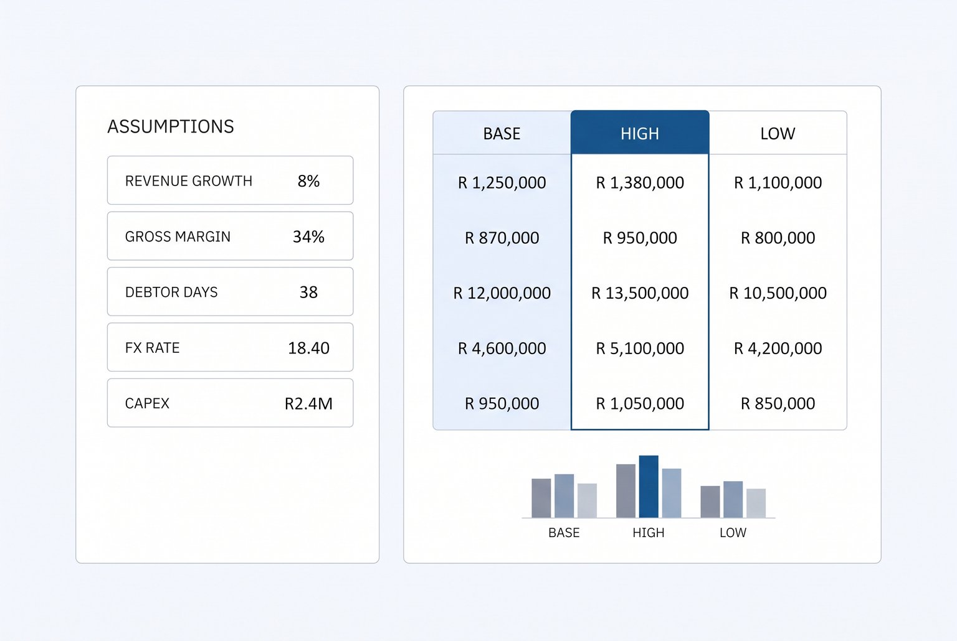Image resolution: width=957 pixels, height=641 pixels.
Task: Click base value R 4,600,000
Action: point(502,349)
